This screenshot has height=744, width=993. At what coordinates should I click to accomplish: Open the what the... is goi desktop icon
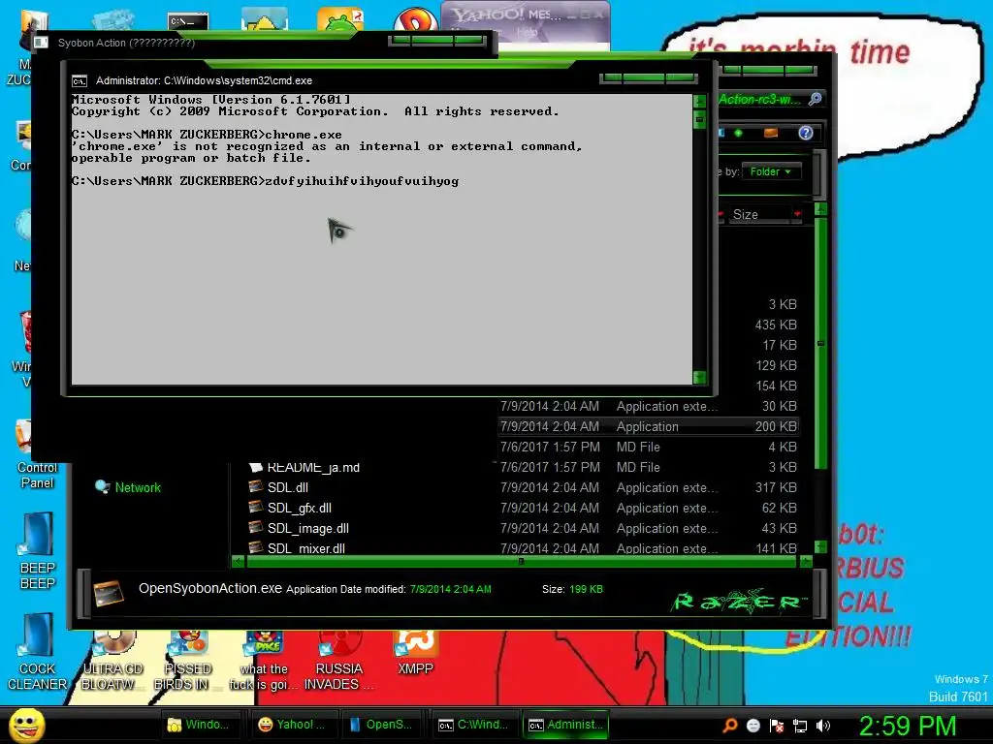(264, 661)
